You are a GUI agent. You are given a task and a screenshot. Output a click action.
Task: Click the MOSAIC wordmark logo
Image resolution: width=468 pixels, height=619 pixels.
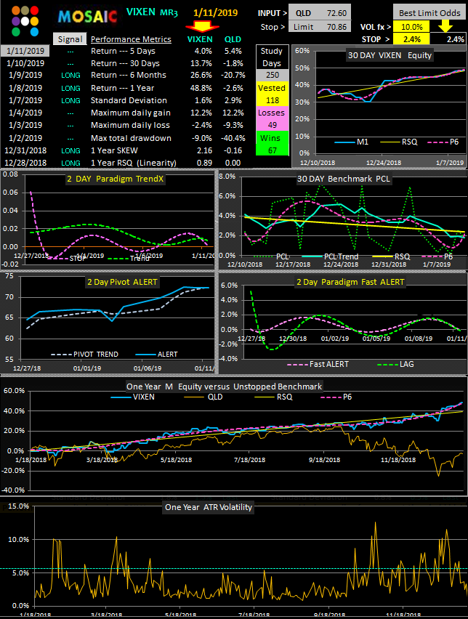pyautogui.click(x=87, y=17)
